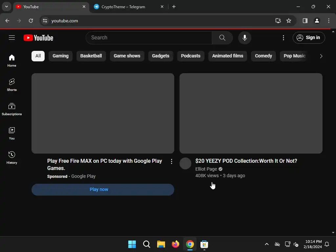This screenshot has height=252, width=336.
Task: Open the Elliot Page channel link
Action: pyautogui.click(x=206, y=169)
